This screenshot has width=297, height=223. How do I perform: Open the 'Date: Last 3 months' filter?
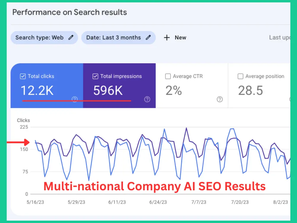[113, 37]
